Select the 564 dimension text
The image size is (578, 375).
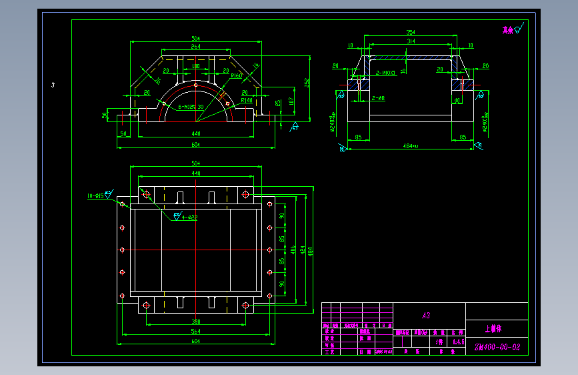pyautogui.click(x=196, y=332)
